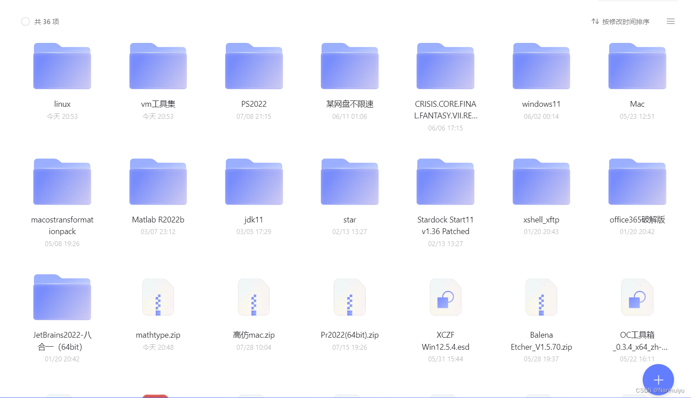691x398 pixels.
Task: Open the PS2022 folder
Action: 254,66
